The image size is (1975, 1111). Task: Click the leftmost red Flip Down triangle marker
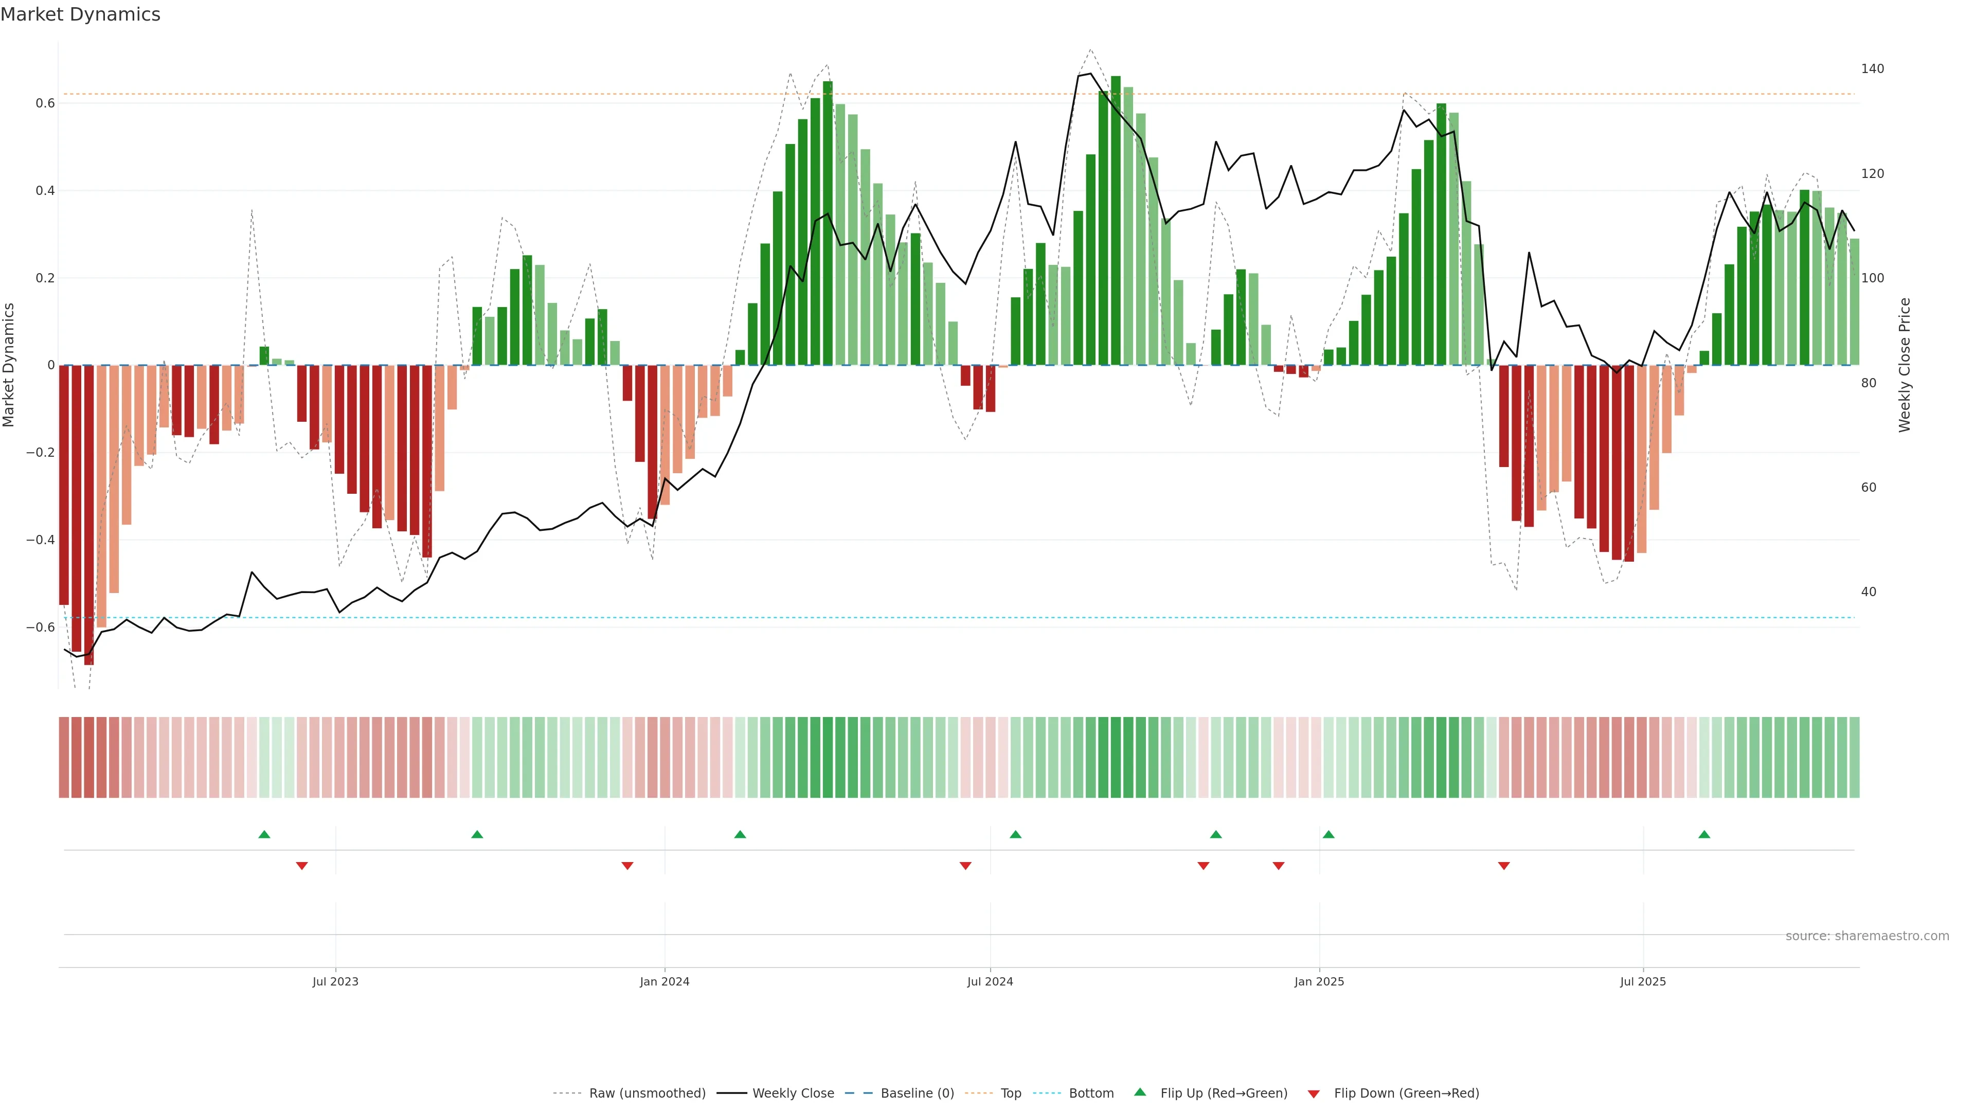point(302,866)
